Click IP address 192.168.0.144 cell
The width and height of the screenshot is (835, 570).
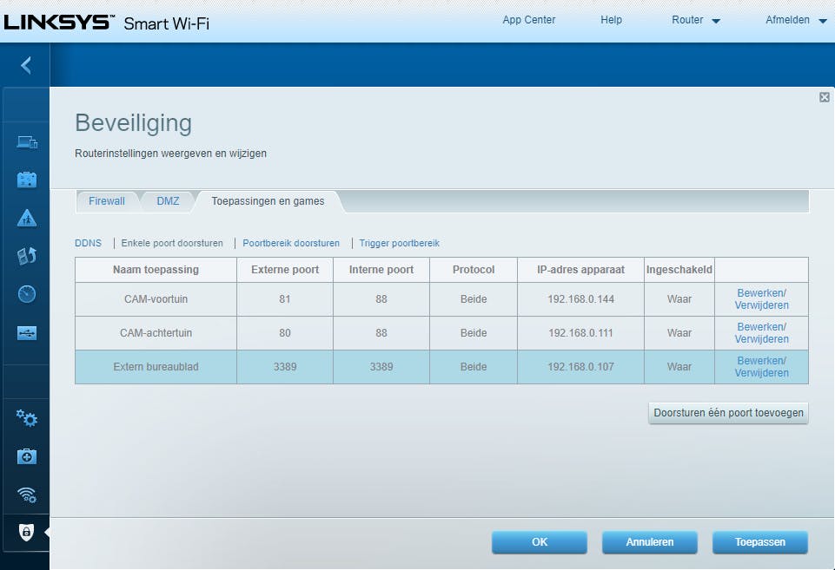580,298
